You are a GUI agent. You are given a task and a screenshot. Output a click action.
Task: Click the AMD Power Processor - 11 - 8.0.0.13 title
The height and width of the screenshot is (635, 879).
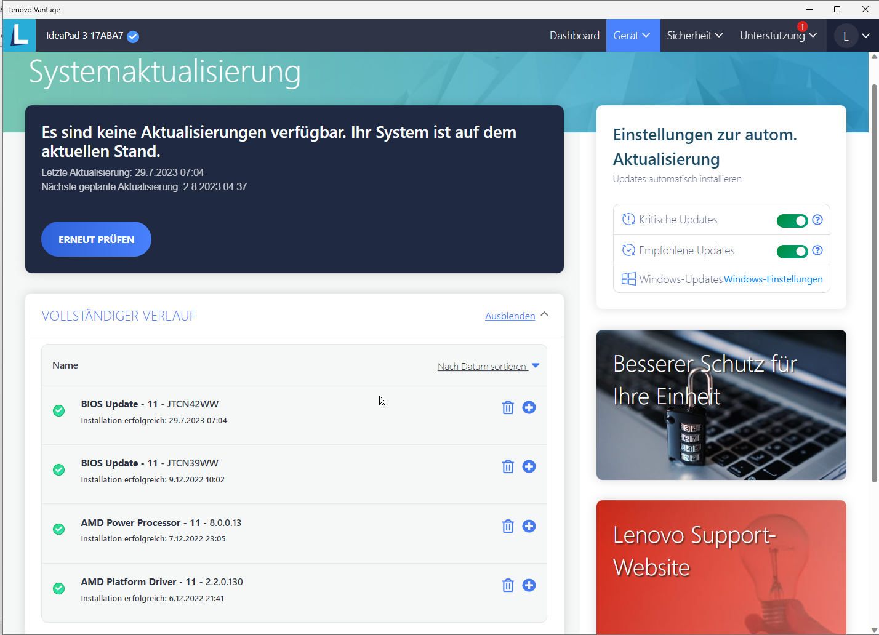click(161, 523)
